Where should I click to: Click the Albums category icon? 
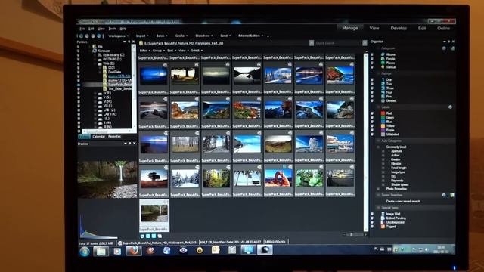[x=383, y=54]
